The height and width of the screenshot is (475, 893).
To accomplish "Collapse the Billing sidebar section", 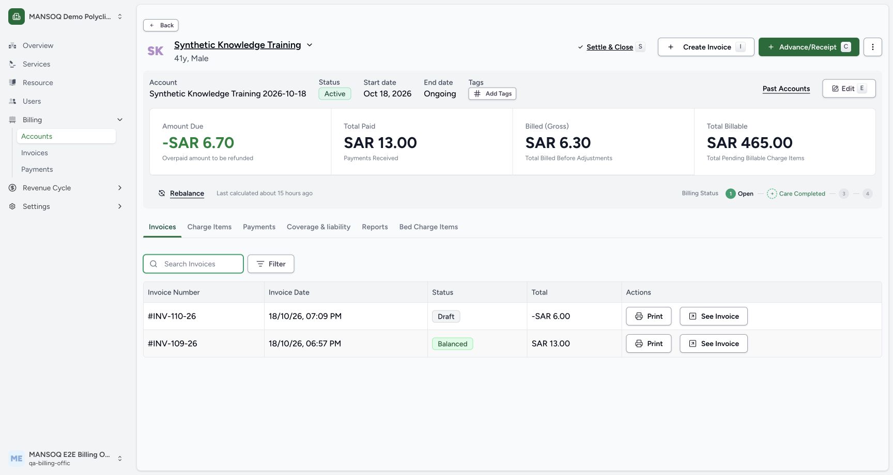I will [x=66, y=120].
